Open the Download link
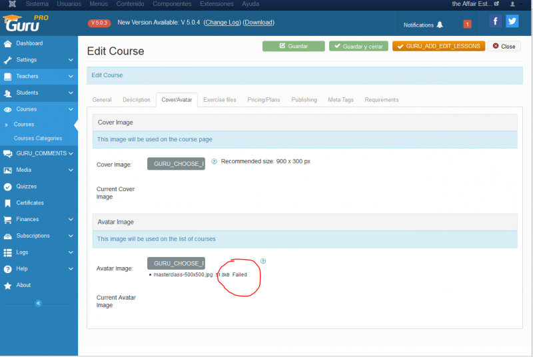 point(259,23)
